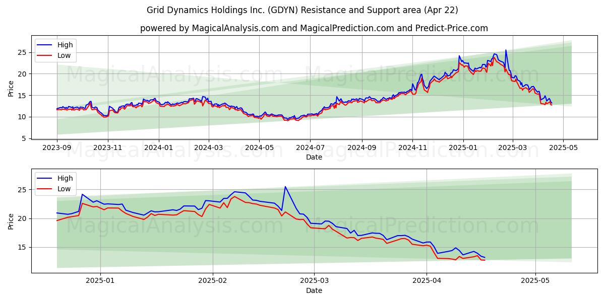The height and width of the screenshot is (302, 605).
Task: Click the chart title mentioning GDYN
Action: pos(302,10)
